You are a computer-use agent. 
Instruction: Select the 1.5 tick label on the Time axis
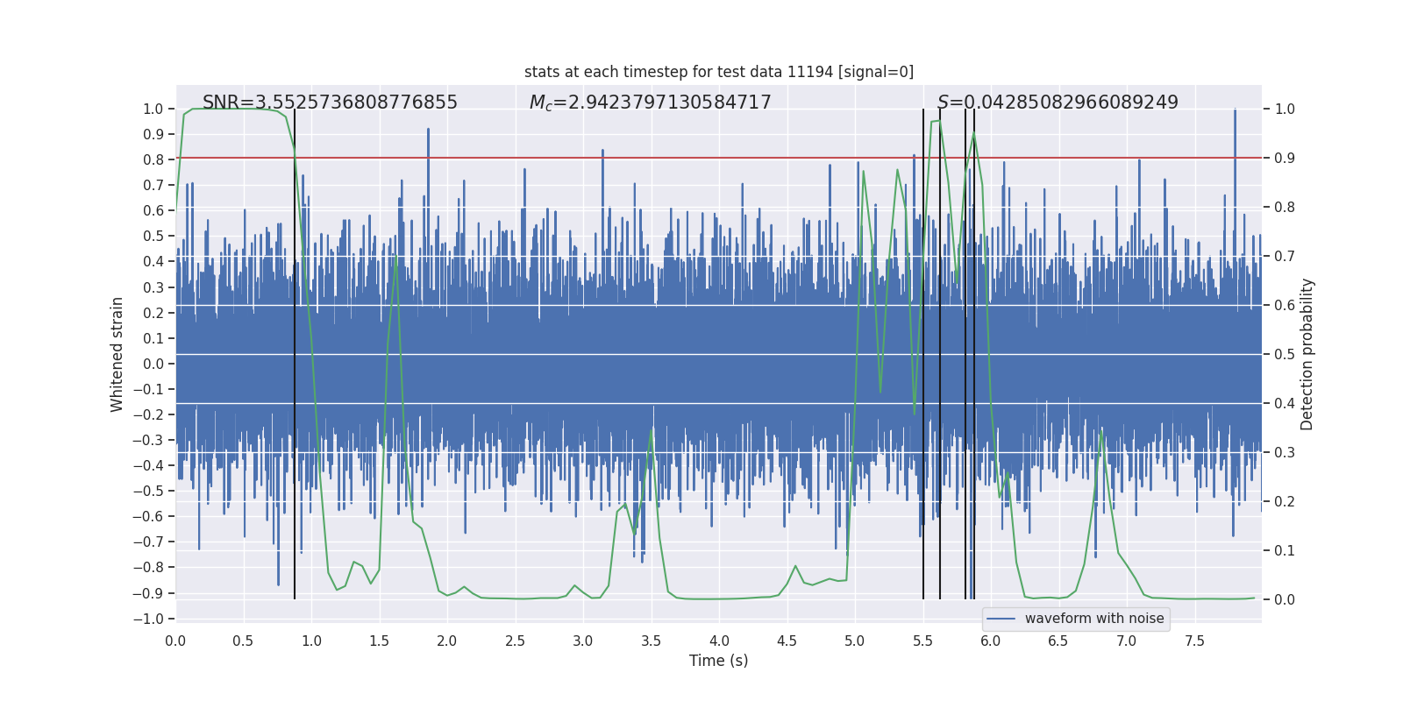point(379,641)
